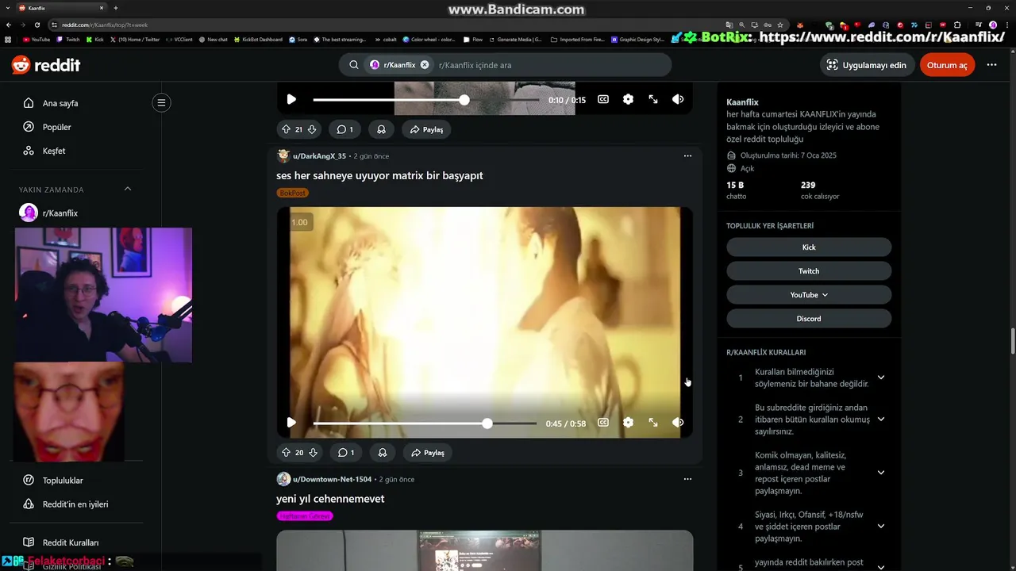
Task: Seek the top video progress slider
Action: [x=425, y=100]
